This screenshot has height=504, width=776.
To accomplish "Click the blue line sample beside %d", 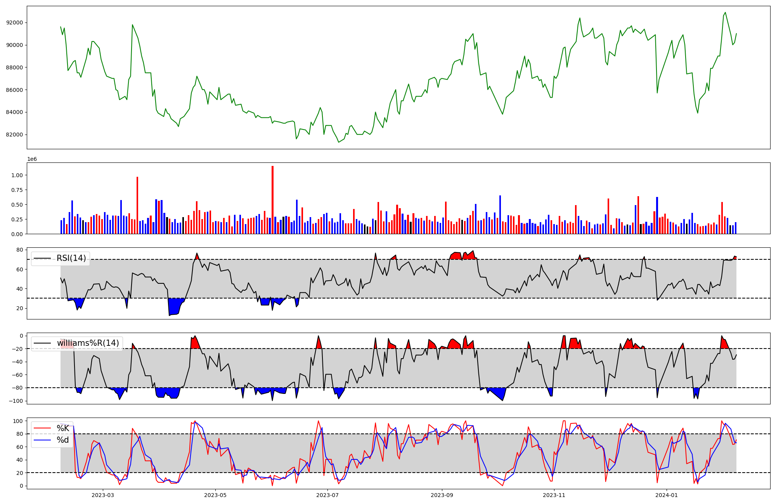I will [42, 440].
